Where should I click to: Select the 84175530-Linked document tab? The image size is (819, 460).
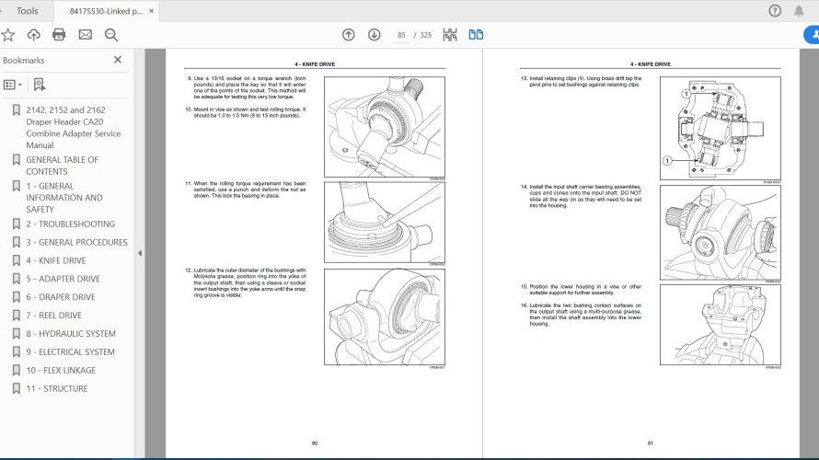(x=104, y=10)
